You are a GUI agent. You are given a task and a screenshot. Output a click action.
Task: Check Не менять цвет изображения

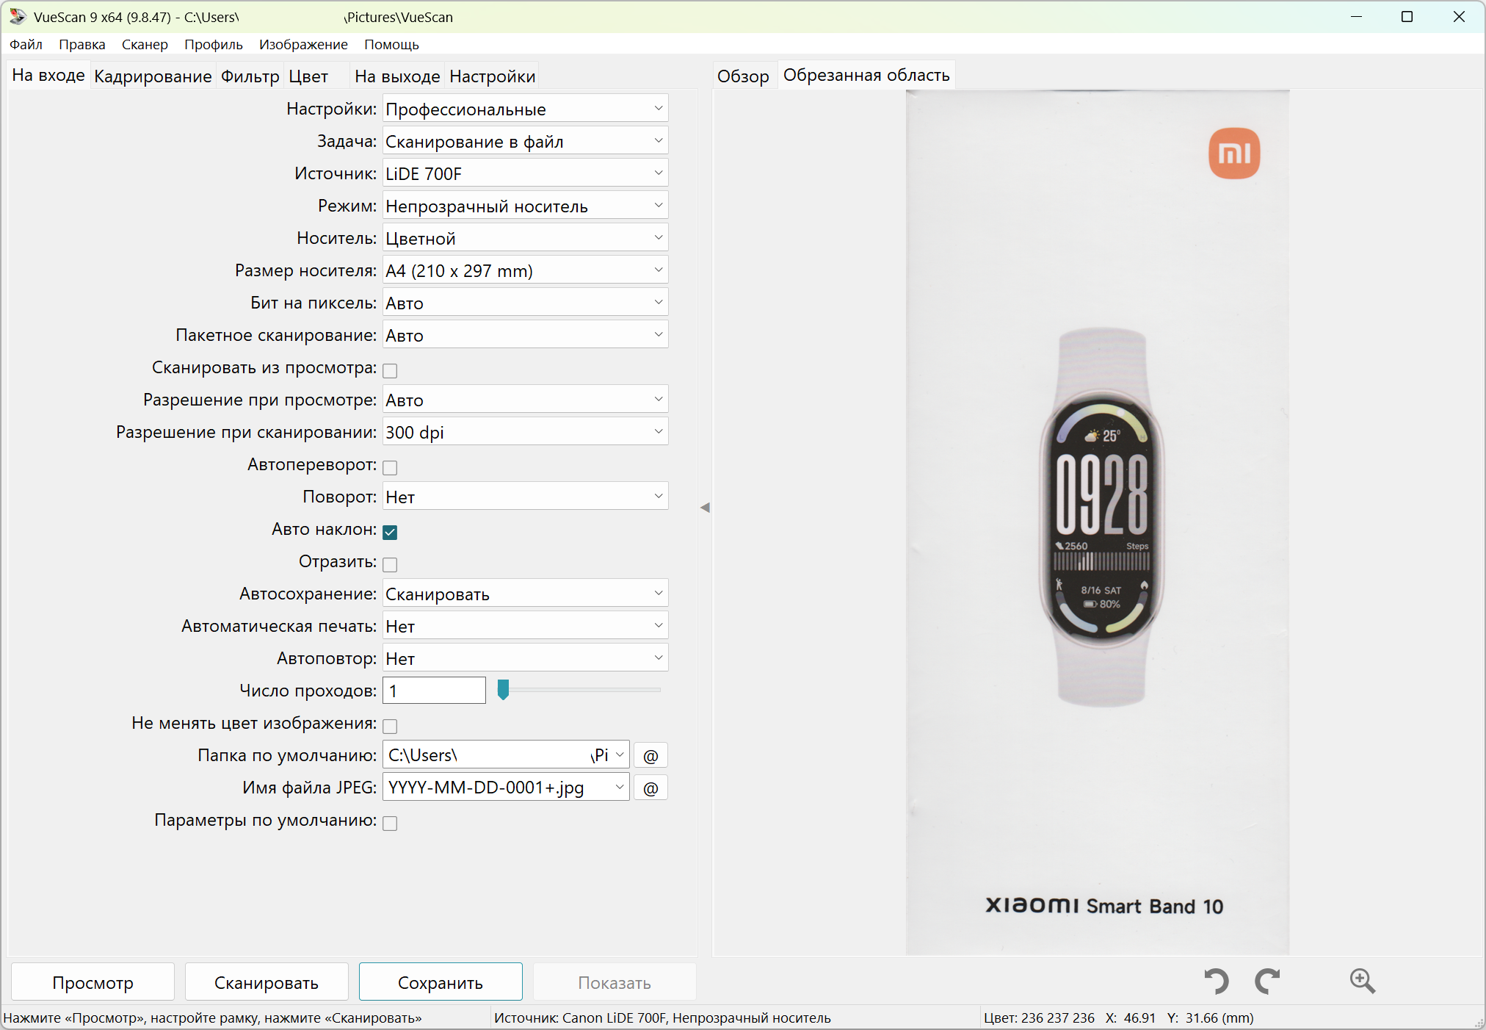point(390,726)
